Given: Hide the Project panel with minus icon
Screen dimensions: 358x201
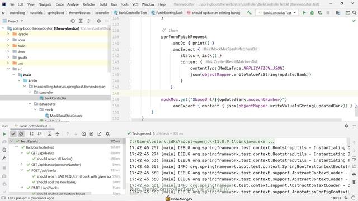Looking at the screenshot, I should pos(107,21).
